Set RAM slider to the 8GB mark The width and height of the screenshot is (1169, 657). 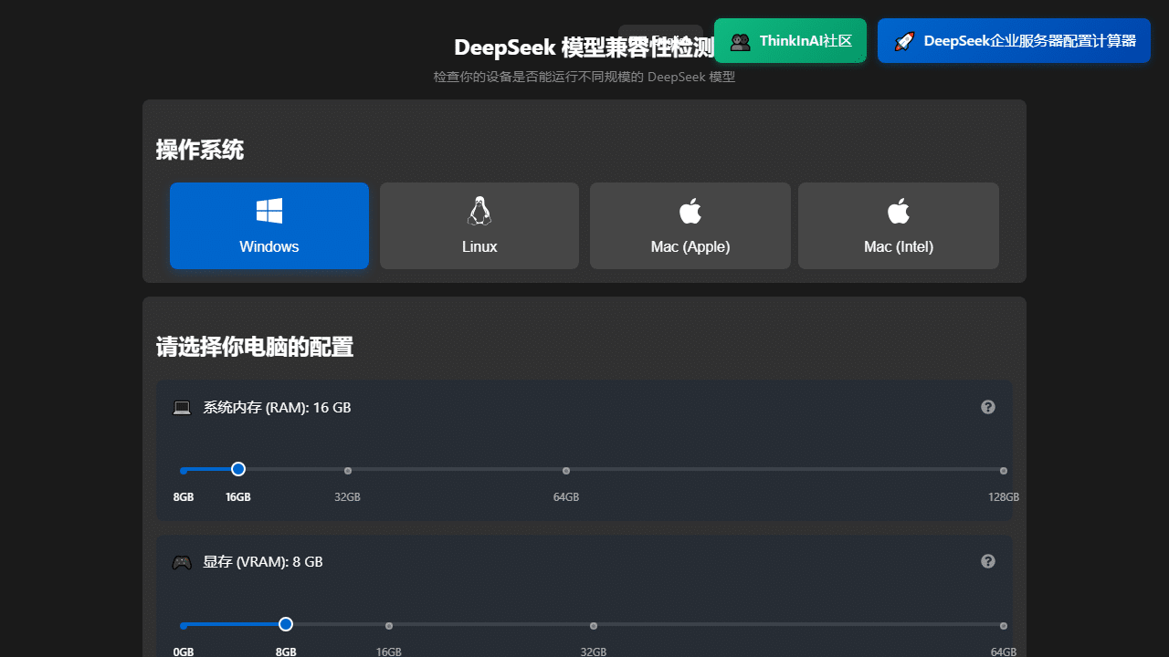point(184,471)
